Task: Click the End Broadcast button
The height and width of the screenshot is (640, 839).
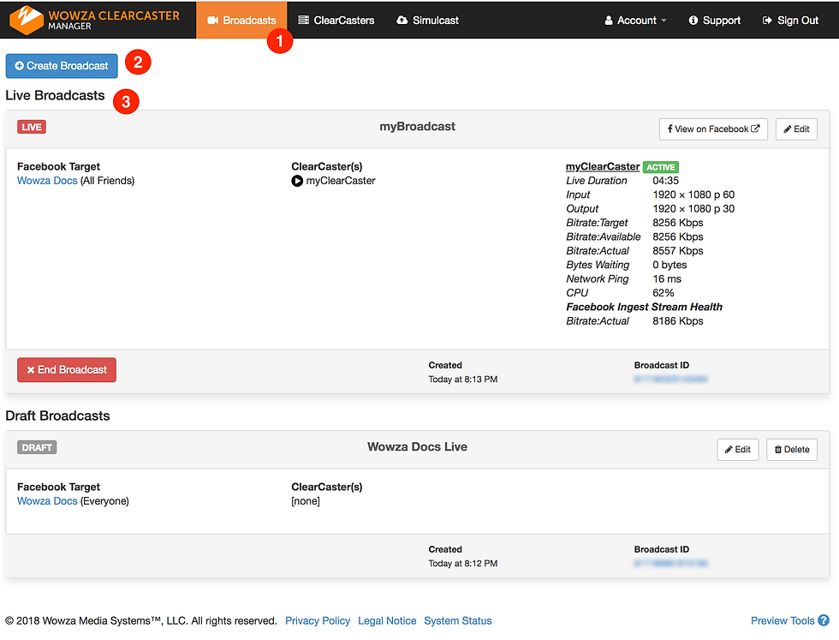Action: (67, 370)
